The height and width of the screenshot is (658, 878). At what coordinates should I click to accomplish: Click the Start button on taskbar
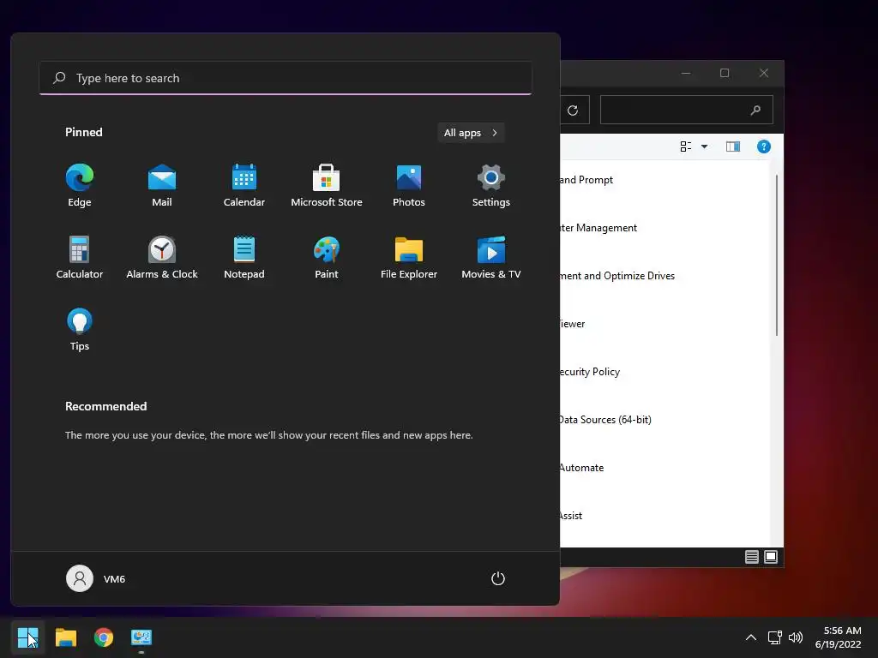27,637
